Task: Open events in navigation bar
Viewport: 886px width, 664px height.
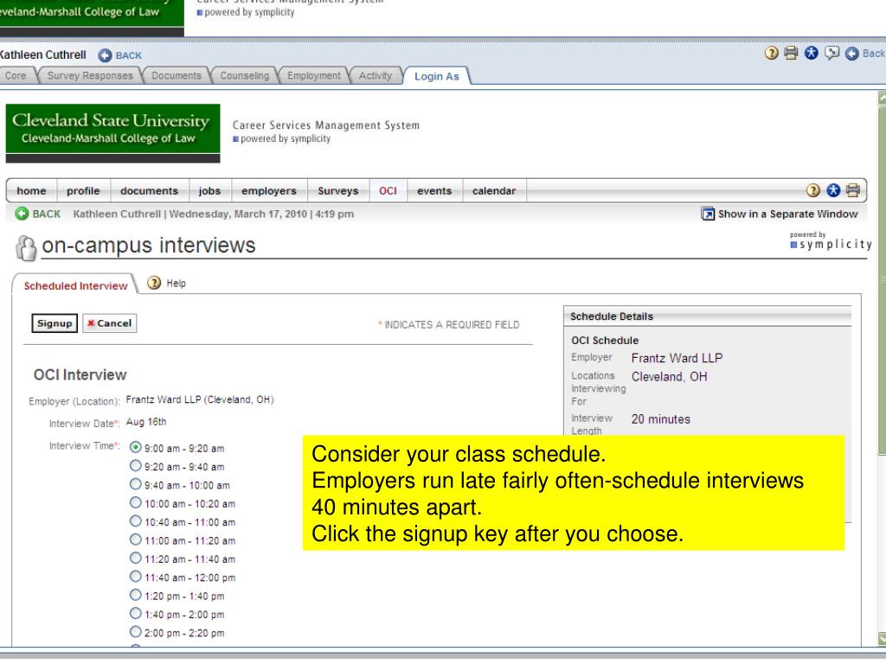Action: (x=434, y=191)
